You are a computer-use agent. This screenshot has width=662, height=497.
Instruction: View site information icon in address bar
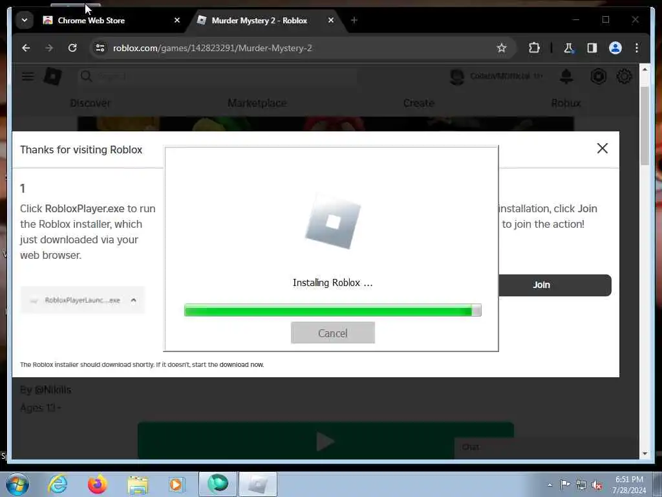(100, 48)
